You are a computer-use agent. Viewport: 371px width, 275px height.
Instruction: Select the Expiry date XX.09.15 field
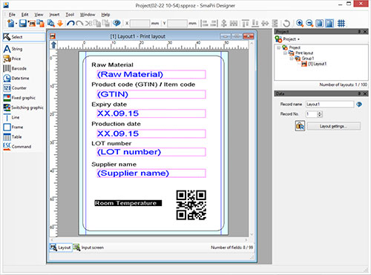[151, 113]
